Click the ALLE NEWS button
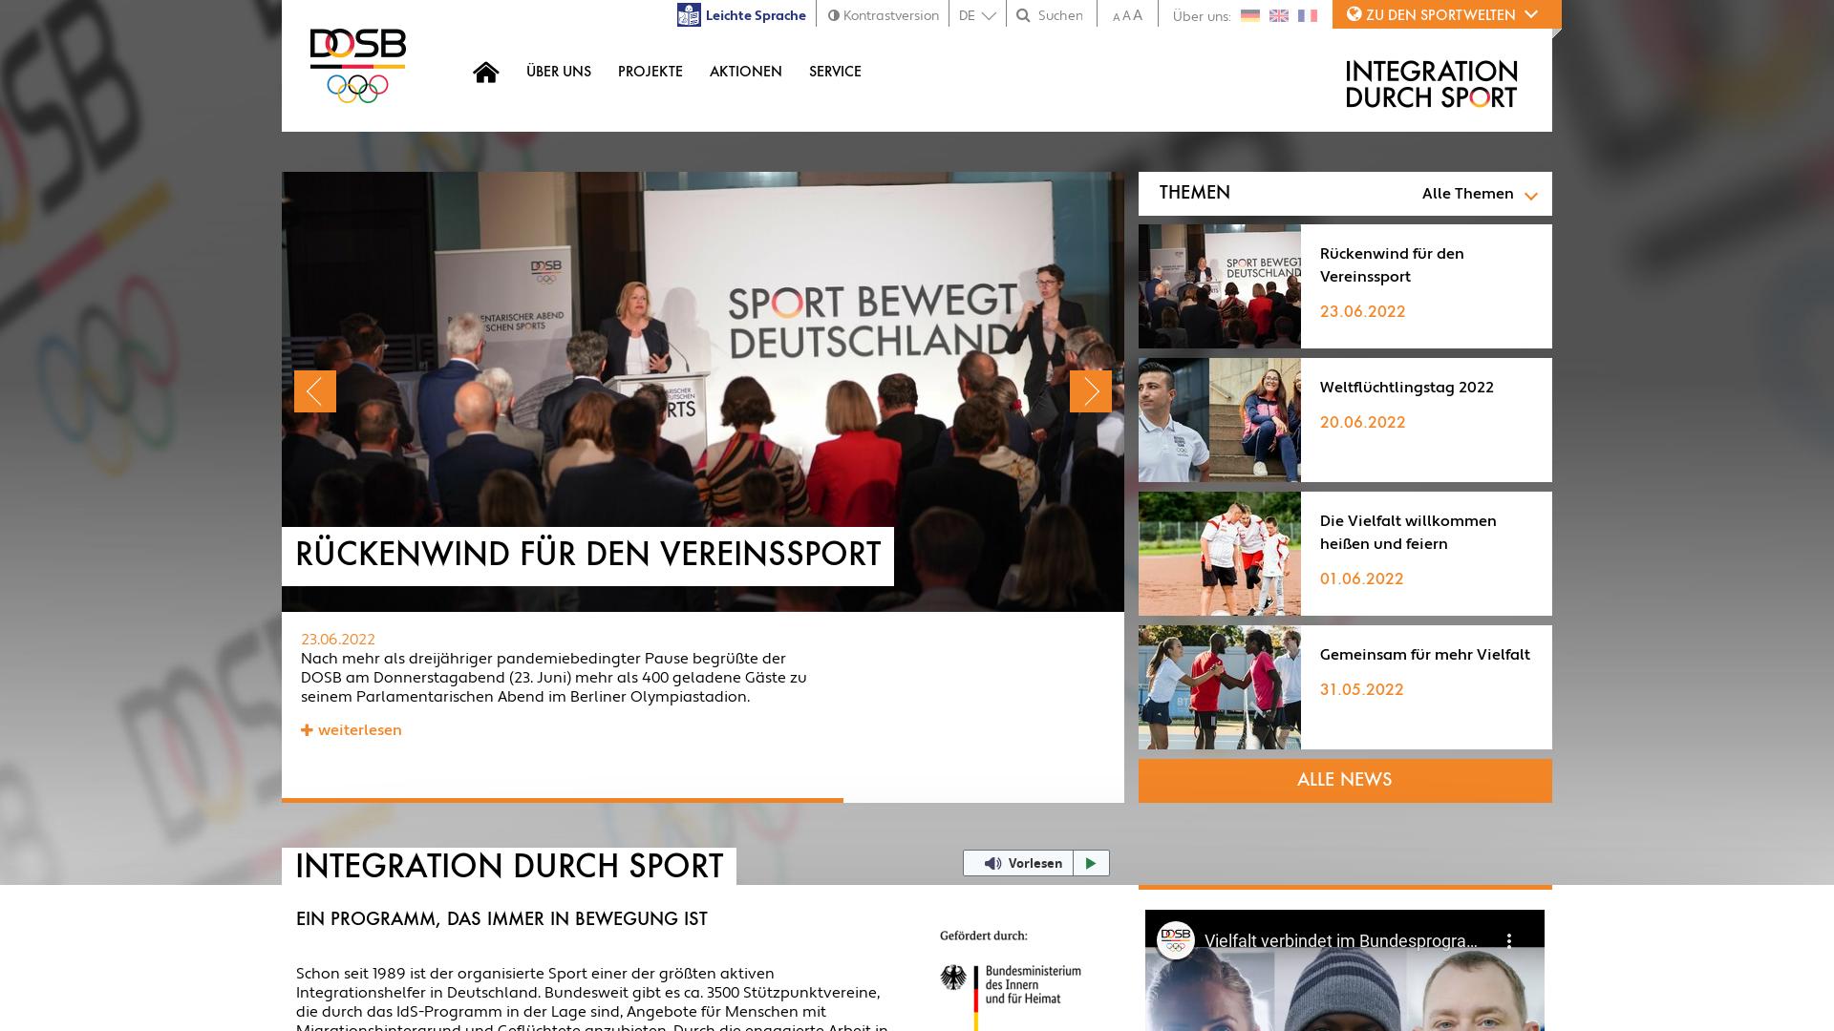 (1344, 780)
